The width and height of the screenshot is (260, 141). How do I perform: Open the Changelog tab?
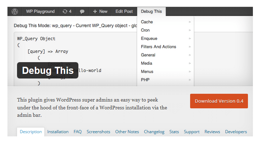coord(154,132)
